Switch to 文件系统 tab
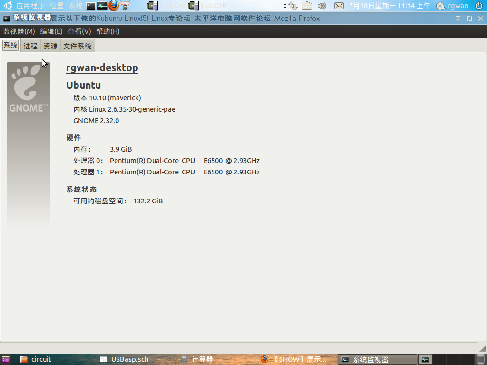Screen dimensions: 487x365 pyautogui.click(x=78, y=46)
